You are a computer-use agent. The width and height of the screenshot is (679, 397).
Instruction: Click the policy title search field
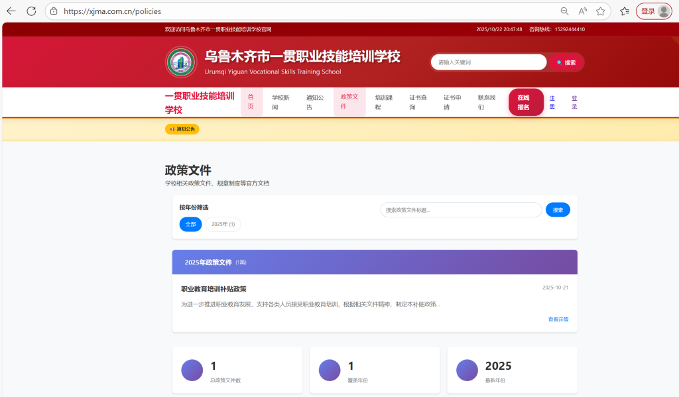coord(461,210)
